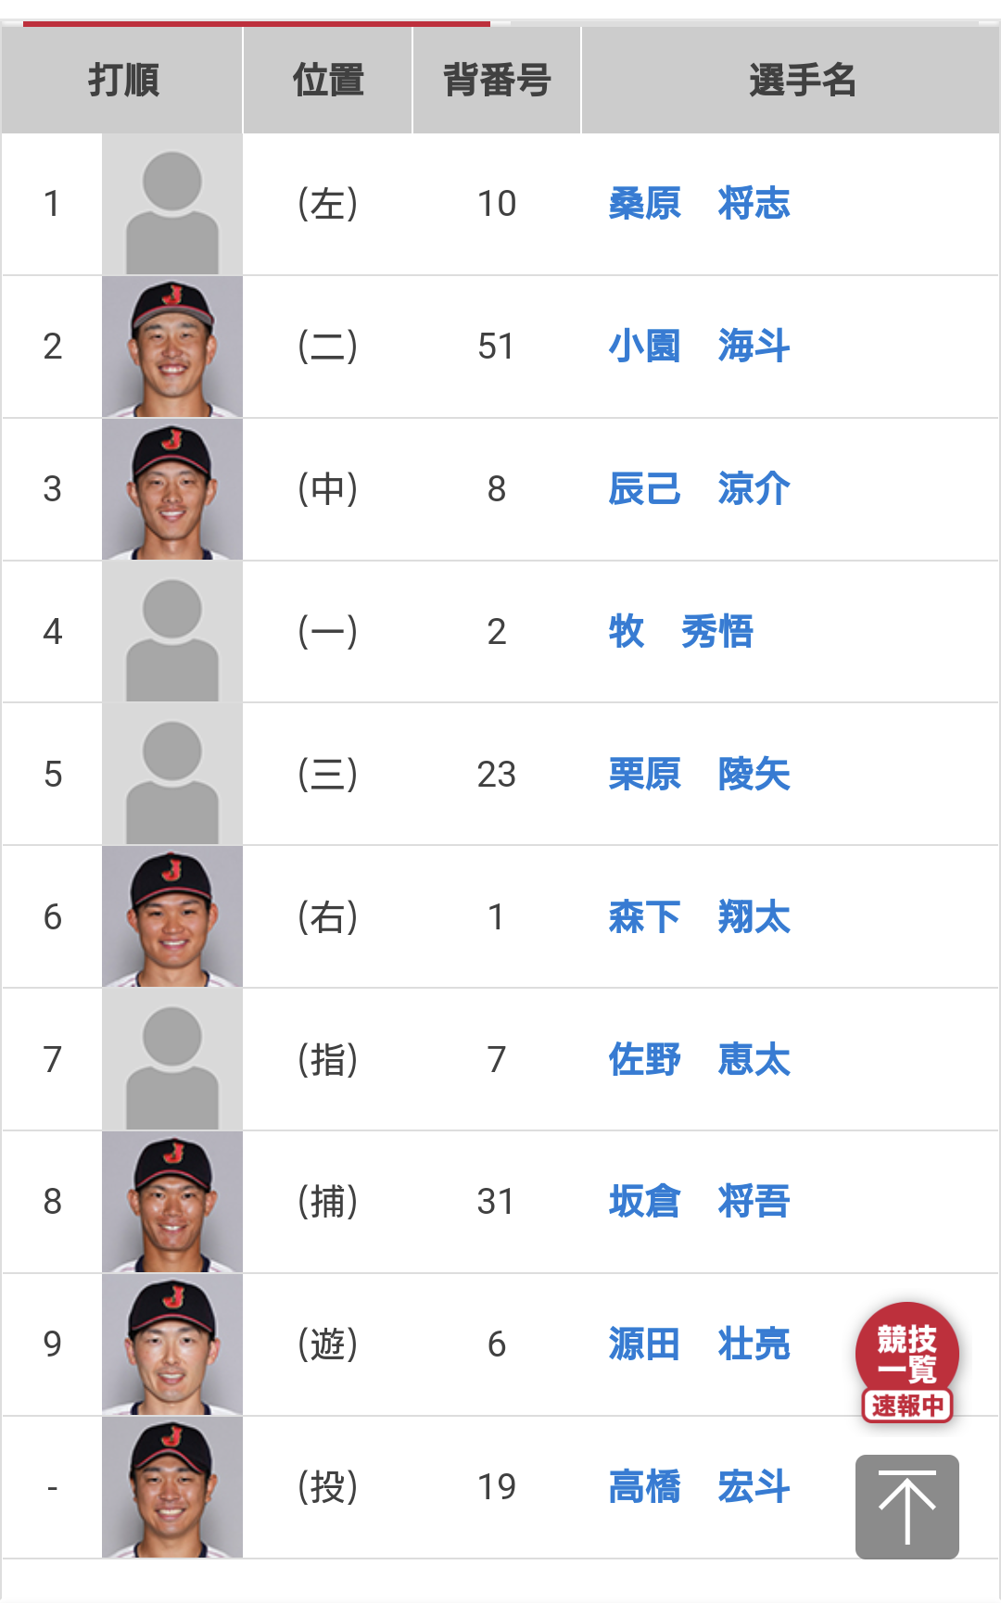The height and width of the screenshot is (1603, 1001).
Task: Go to 佐野 恵太 player page
Action: pyautogui.click(x=699, y=1060)
